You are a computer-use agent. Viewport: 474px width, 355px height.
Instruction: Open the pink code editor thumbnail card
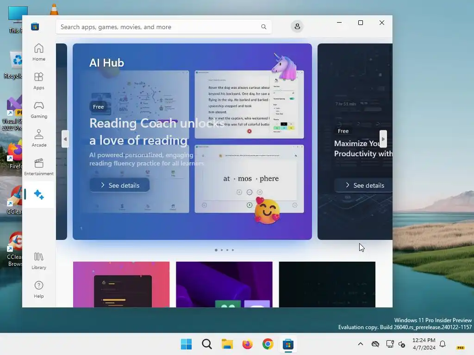tap(121, 284)
